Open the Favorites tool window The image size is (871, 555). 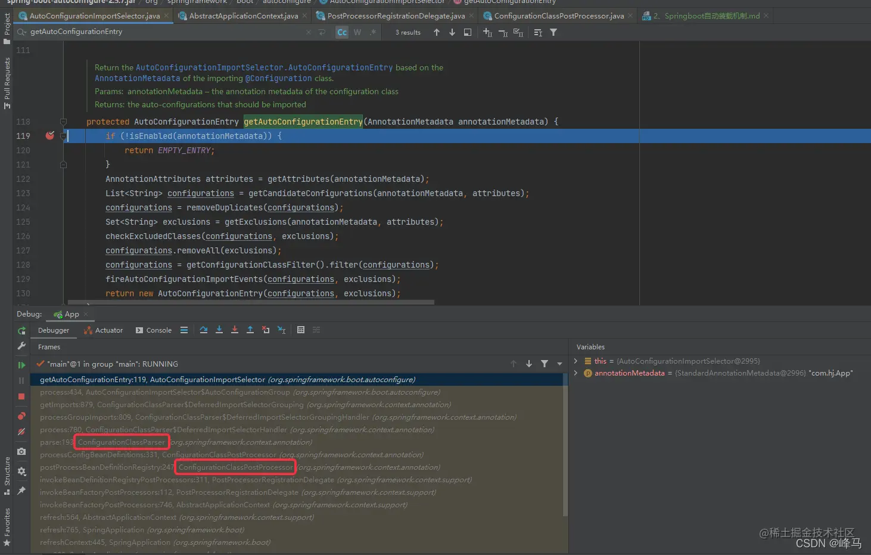pos(7,527)
